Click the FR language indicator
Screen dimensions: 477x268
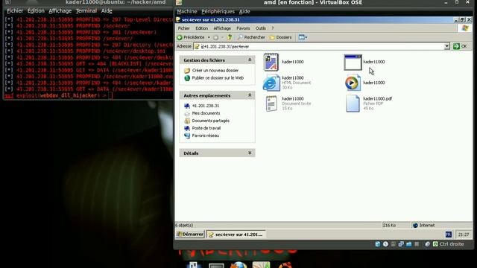coord(449,234)
